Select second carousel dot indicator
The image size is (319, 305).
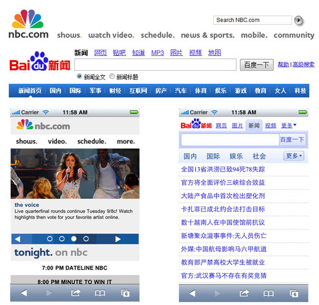click(x=62, y=239)
